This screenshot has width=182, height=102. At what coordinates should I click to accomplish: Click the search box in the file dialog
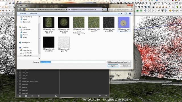[x=120, y=9]
